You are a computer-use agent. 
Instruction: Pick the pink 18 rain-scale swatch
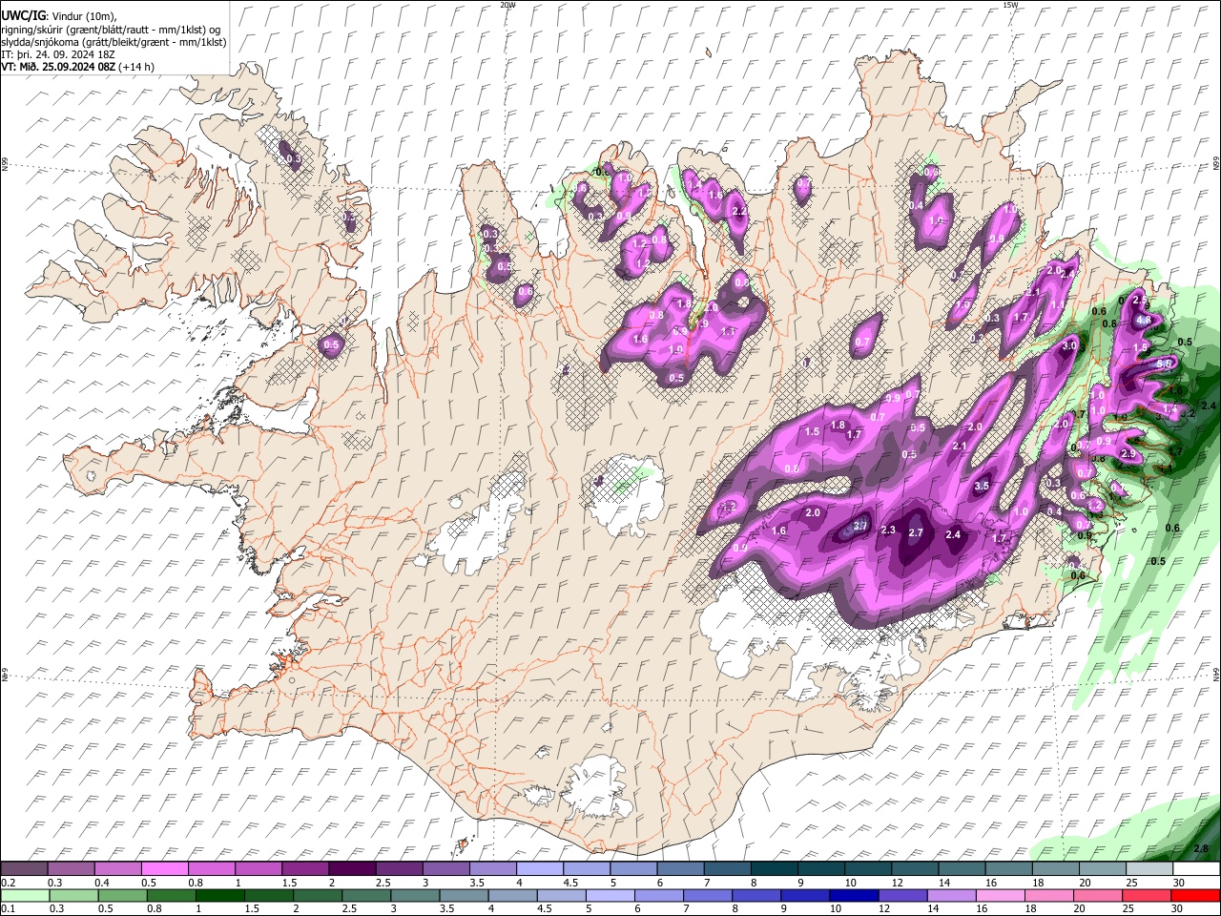pyautogui.click(x=1049, y=895)
